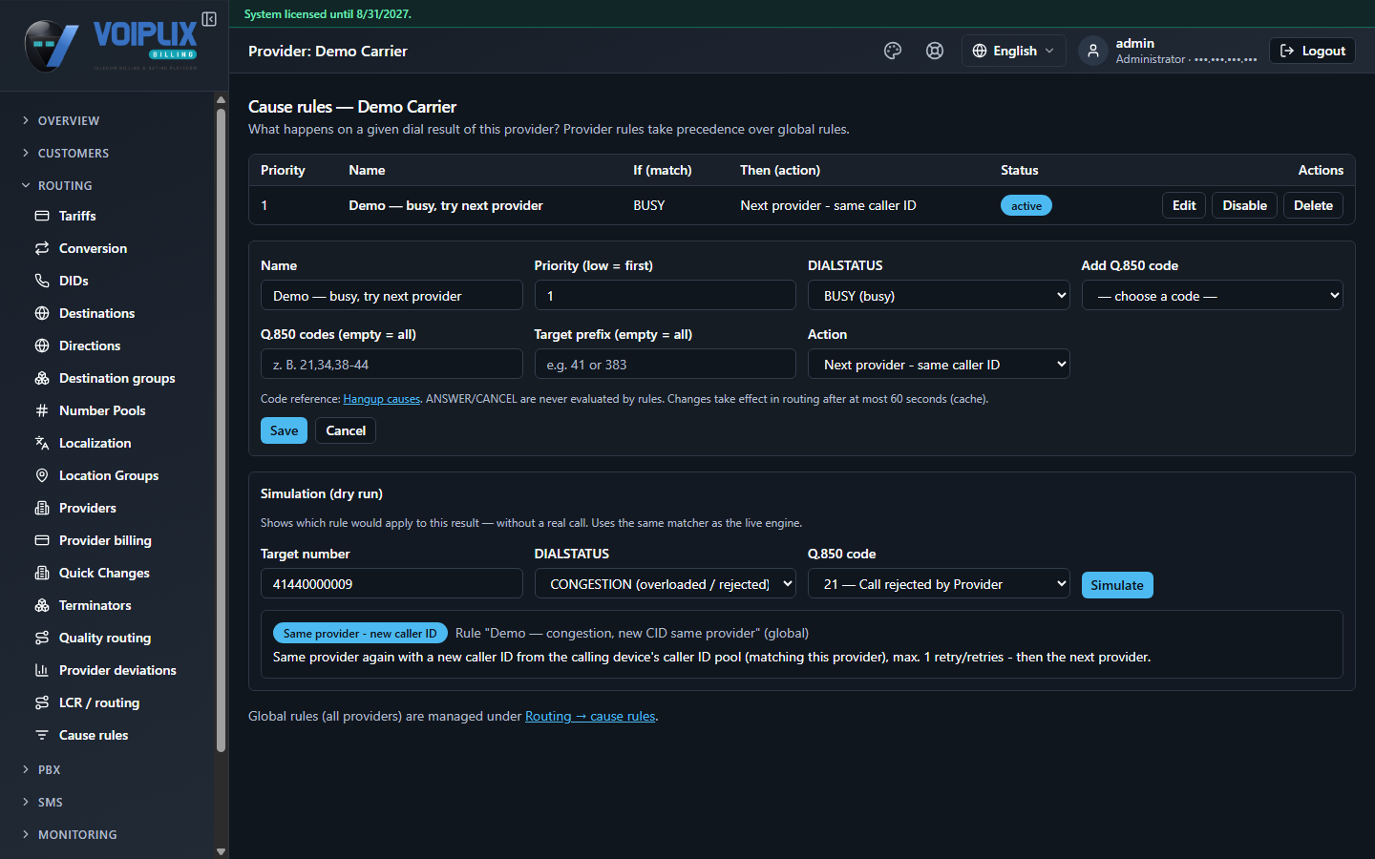Viewport: 1375px width, 859px height.
Task: Open the rule form DIALSTATUS BUSY dropdown
Action: pyautogui.click(x=939, y=296)
